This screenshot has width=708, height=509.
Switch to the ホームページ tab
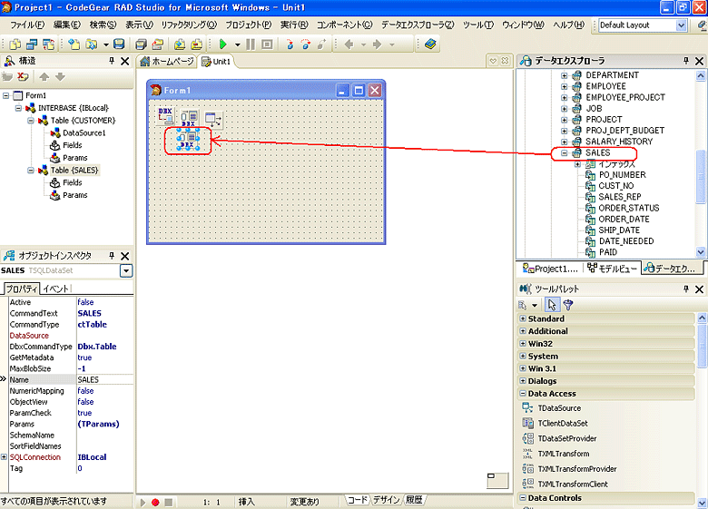[167, 62]
